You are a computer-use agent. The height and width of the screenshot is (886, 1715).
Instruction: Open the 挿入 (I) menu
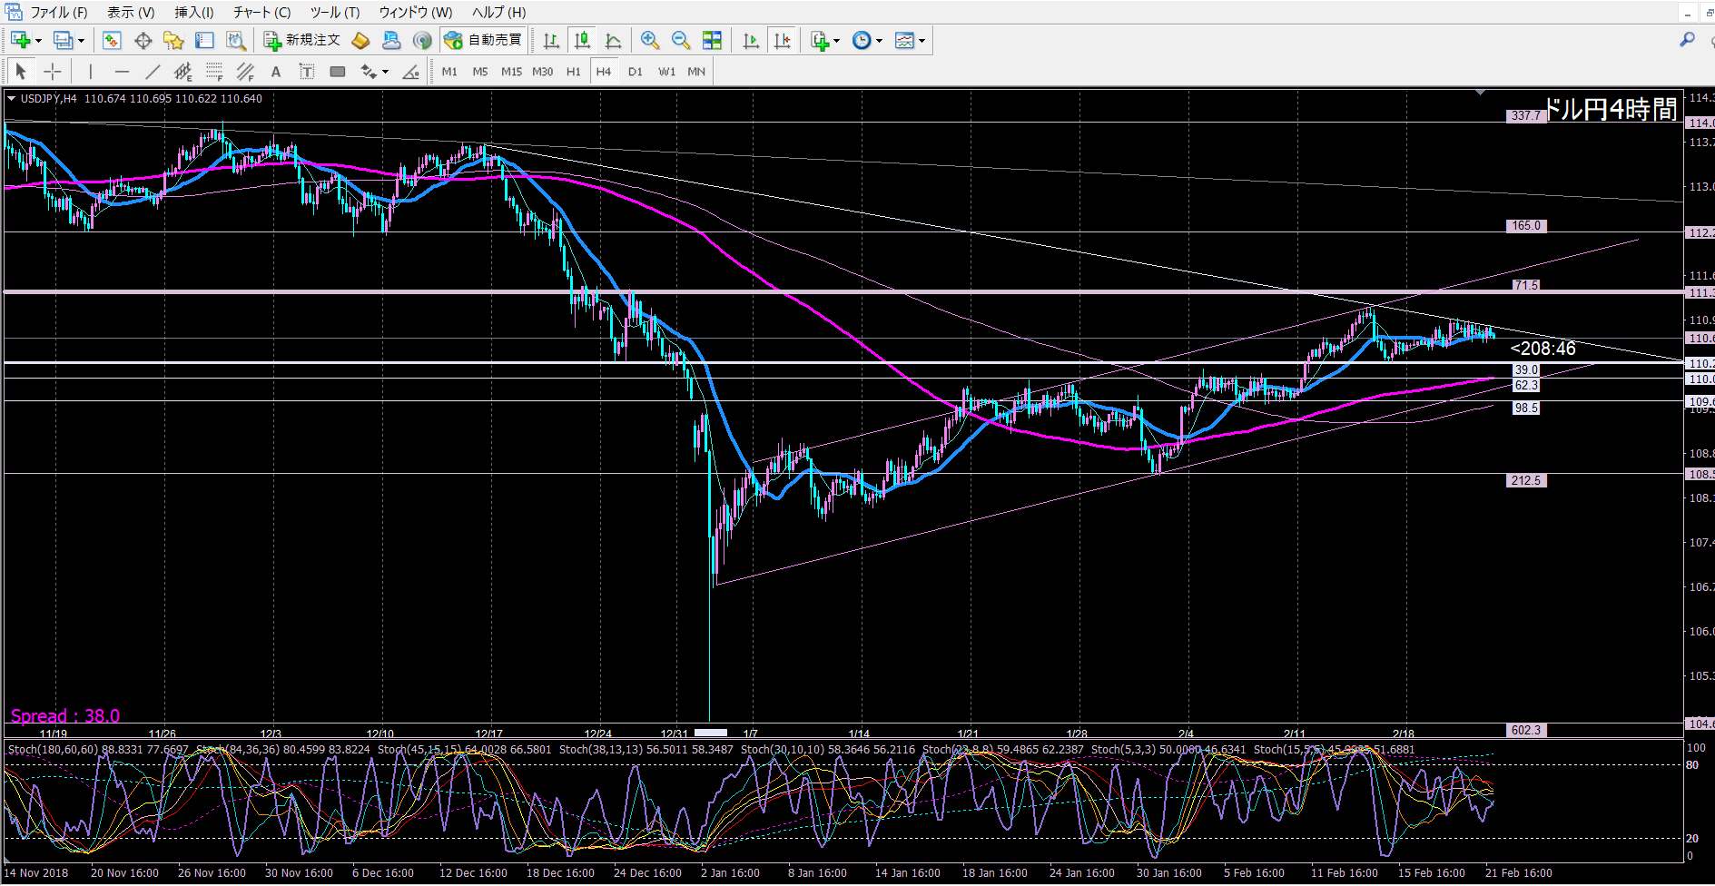193,12
